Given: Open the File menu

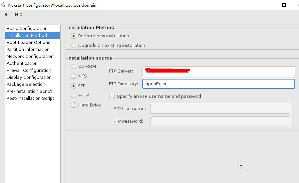Looking at the screenshot, I should point(4,14).
